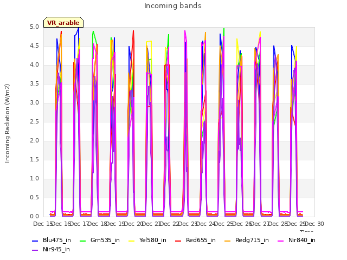Viewport: 347px width, 260px height.
Task: Click the blue Blu475_in legend swatch
Action: pos(35,240)
